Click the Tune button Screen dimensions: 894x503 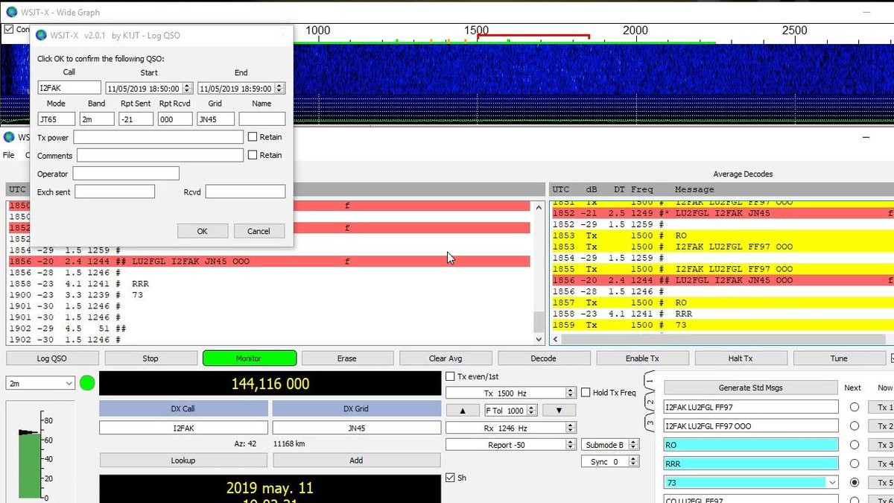[839, 358]
